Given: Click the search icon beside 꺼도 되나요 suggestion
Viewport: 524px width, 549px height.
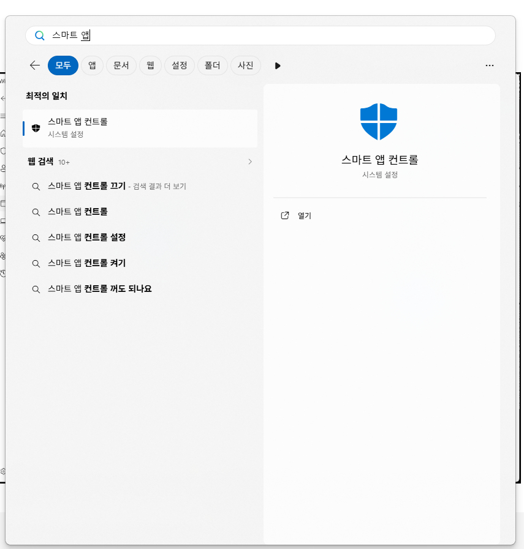Looking at the screenshot, I should [36, 289].
